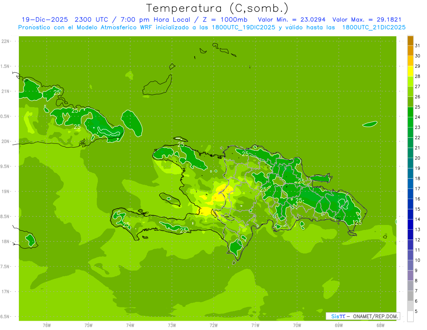Click the '2300 UTC' time text
Screen dimensions: 427x330
(92, 20)
